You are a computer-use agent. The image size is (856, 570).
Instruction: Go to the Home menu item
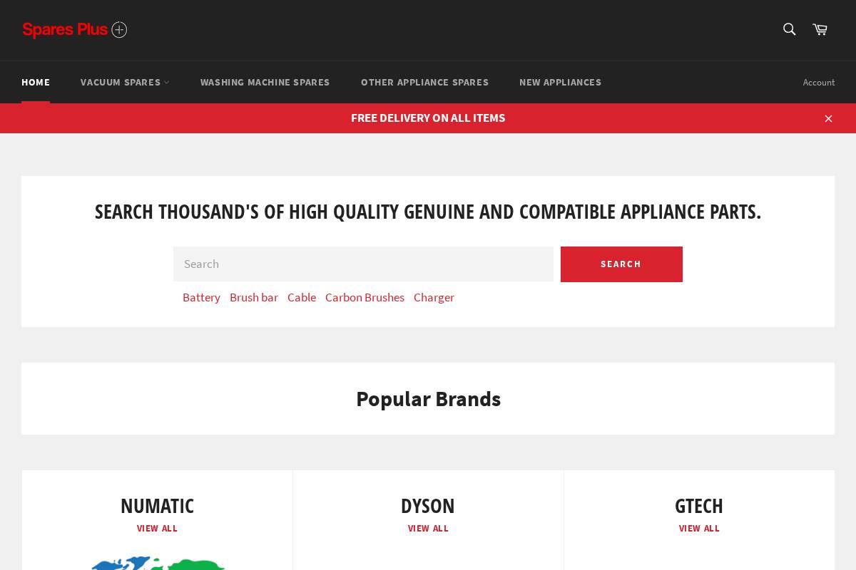pos(36,82)
